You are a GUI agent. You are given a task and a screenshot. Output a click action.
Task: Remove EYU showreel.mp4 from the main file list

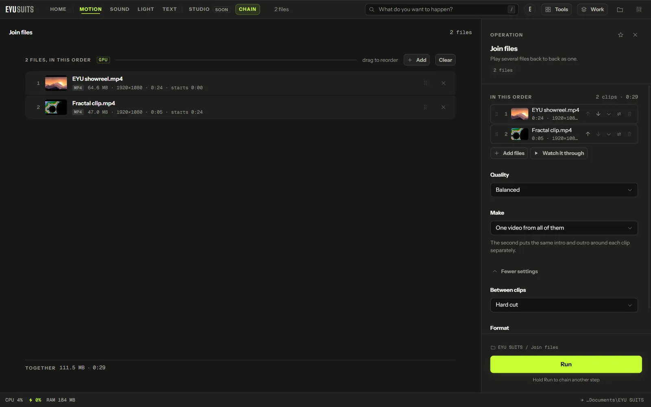pos(443,83)
